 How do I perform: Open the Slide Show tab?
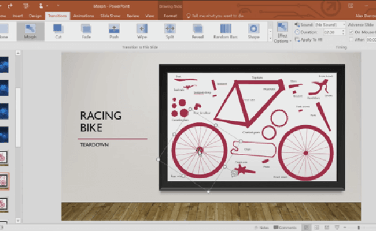point(110,16)
